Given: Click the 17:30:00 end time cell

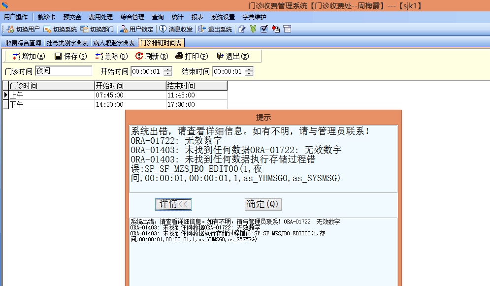Looking at the screenshot, I should point(196,104).
